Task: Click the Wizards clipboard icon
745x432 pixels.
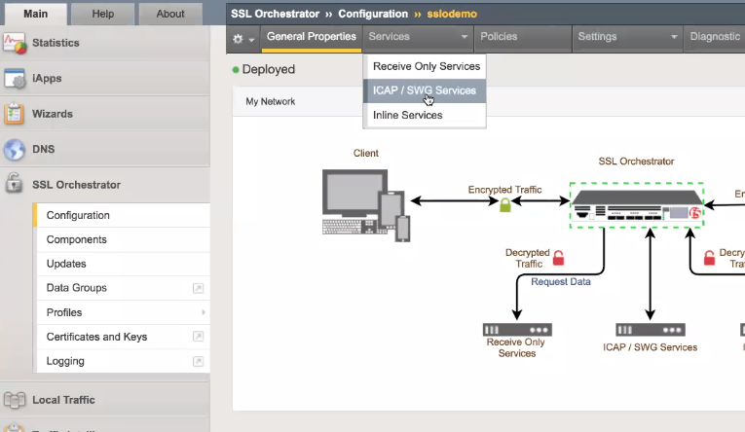Action: click(14, 114)
